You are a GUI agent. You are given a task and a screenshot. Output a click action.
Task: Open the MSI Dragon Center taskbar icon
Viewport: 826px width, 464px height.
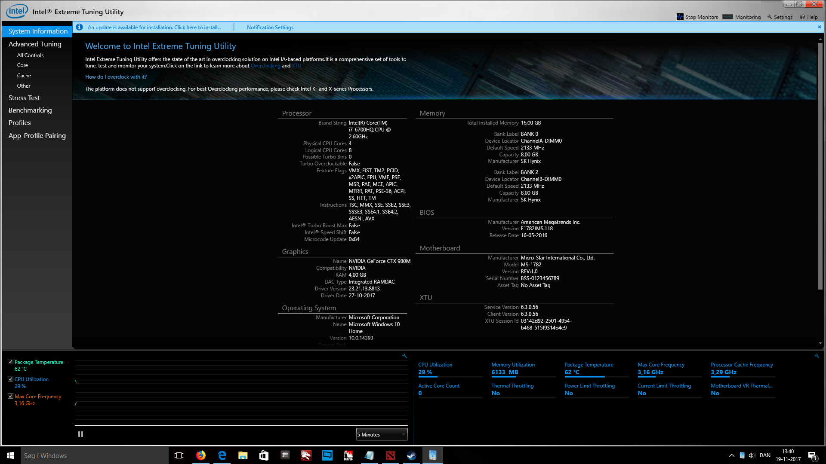click(306, 455)
